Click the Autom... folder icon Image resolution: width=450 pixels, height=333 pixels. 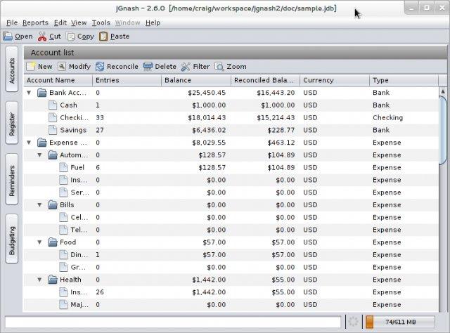tap(53, 155)
